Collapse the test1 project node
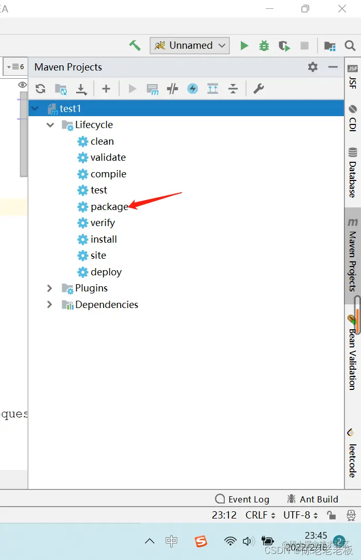Image resolution: width=361 pixels, height=560 pixels. 35,108
